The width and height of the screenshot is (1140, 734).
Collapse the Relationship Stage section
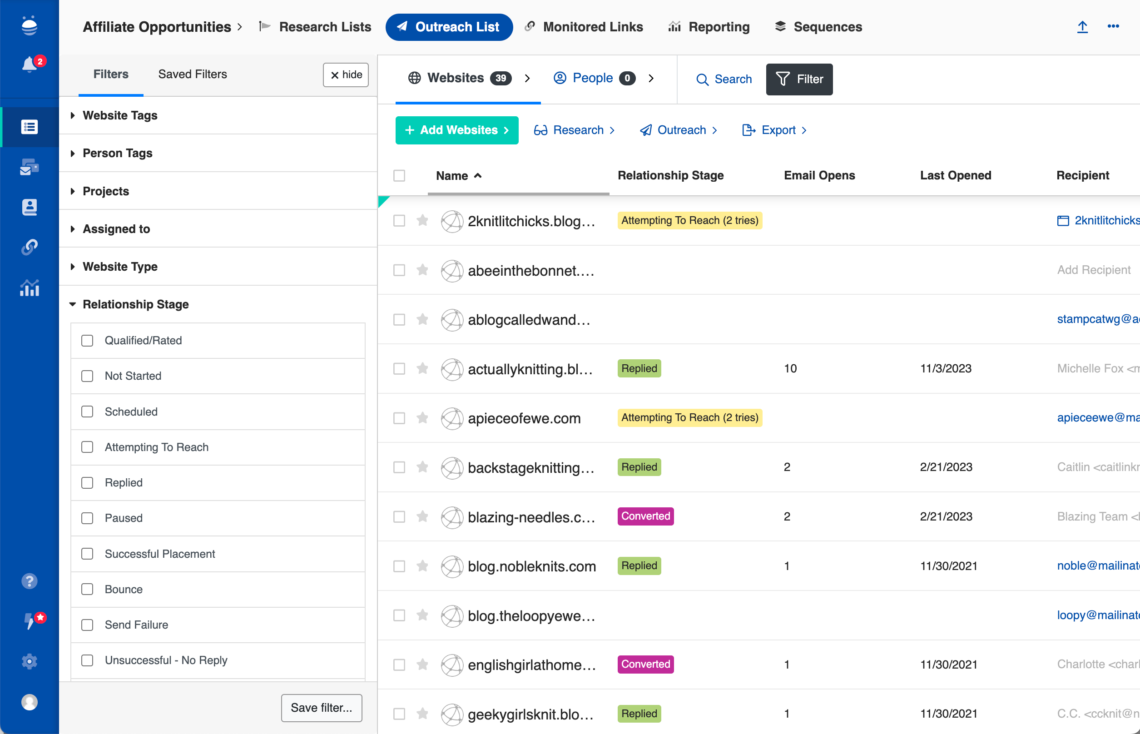pyautogui.click(x=135, y=304)
